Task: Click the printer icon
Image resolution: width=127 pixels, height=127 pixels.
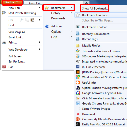Action: point(4,42)
